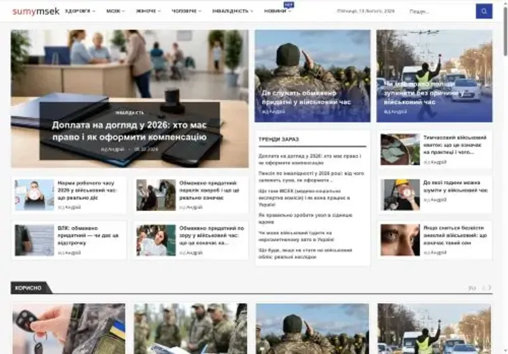Open Корисно card with traffic policeman

click(x=434, y=329)
